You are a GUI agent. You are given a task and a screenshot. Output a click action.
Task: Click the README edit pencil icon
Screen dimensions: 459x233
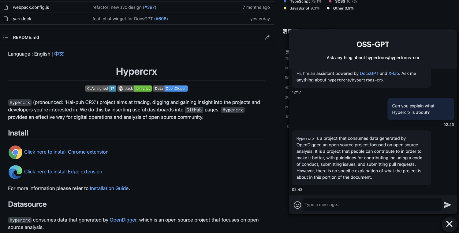267,37
